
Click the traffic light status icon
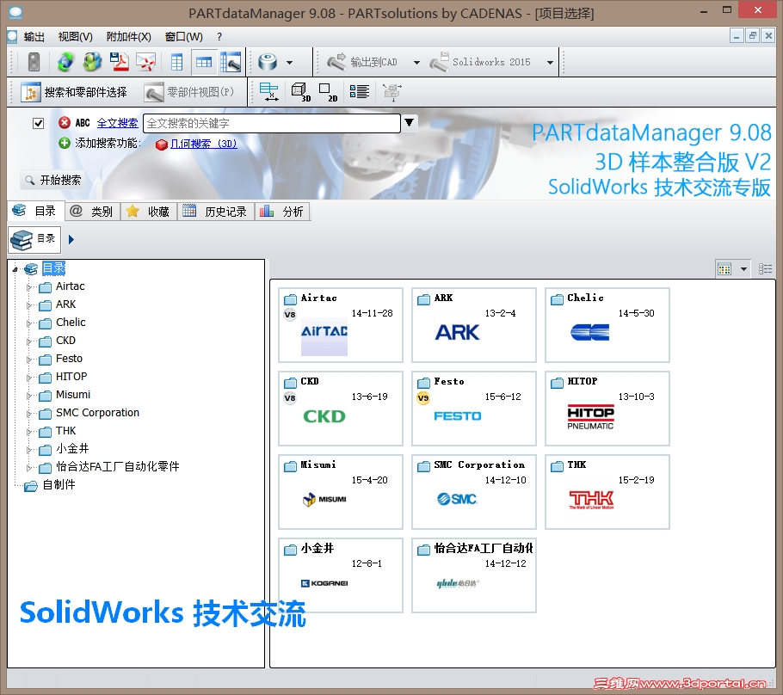34,62
